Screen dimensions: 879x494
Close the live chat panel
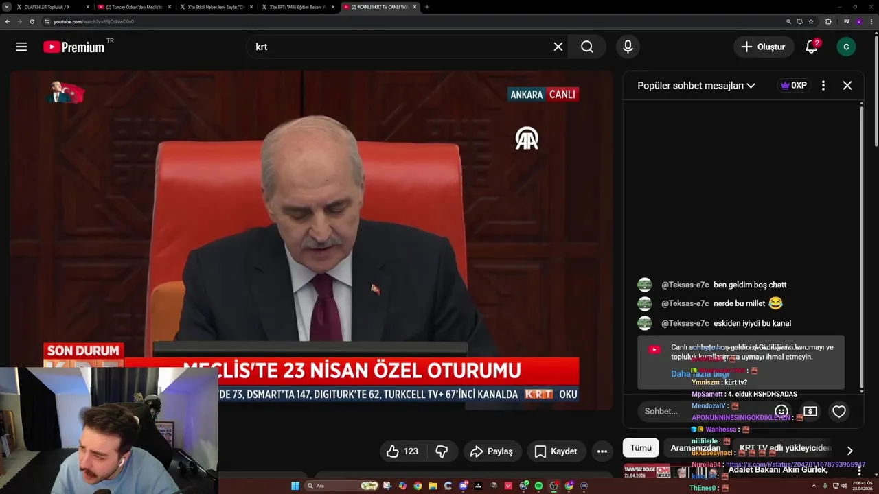847,86
